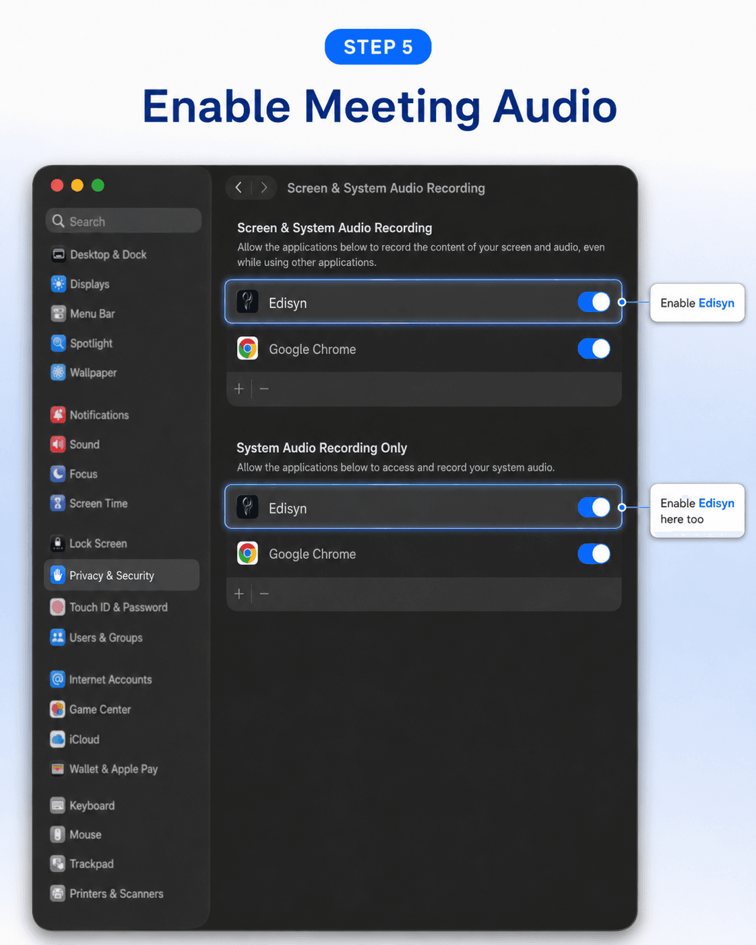Screen dimensions: 756x945
Task: Click the Screen & System Audio Recording title
Action: click(386, 188)
